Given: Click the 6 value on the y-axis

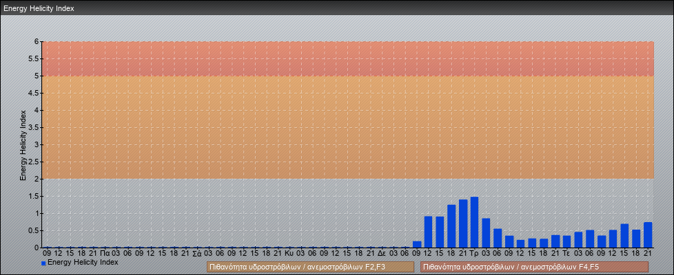Looking at the screenshot, I should [37, 41].
